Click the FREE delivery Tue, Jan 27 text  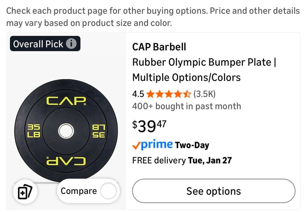tap(182, 160)
